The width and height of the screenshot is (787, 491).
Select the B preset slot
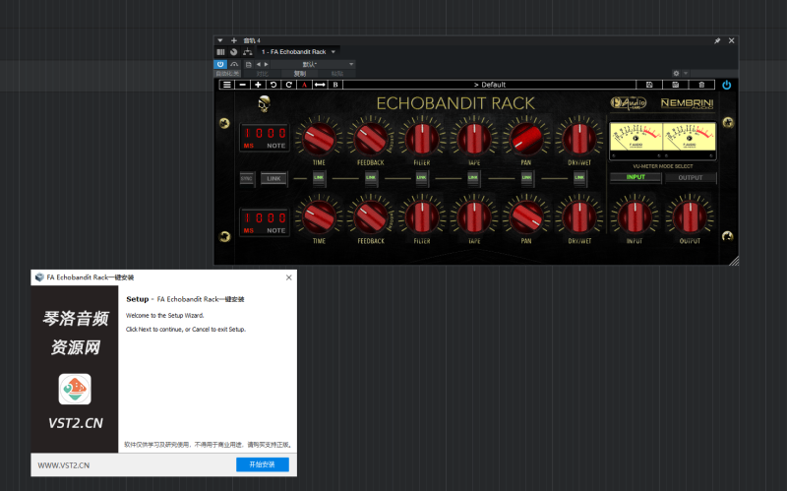coord(335,85)
